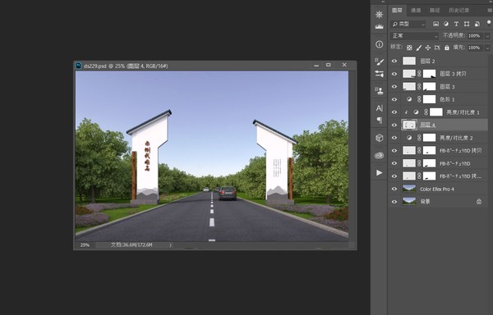Image resolution: width=493 pixels, height=315 pixels.
Task: Open the Character panel icon
Action: pyautogui.click(x=379, y=108)
